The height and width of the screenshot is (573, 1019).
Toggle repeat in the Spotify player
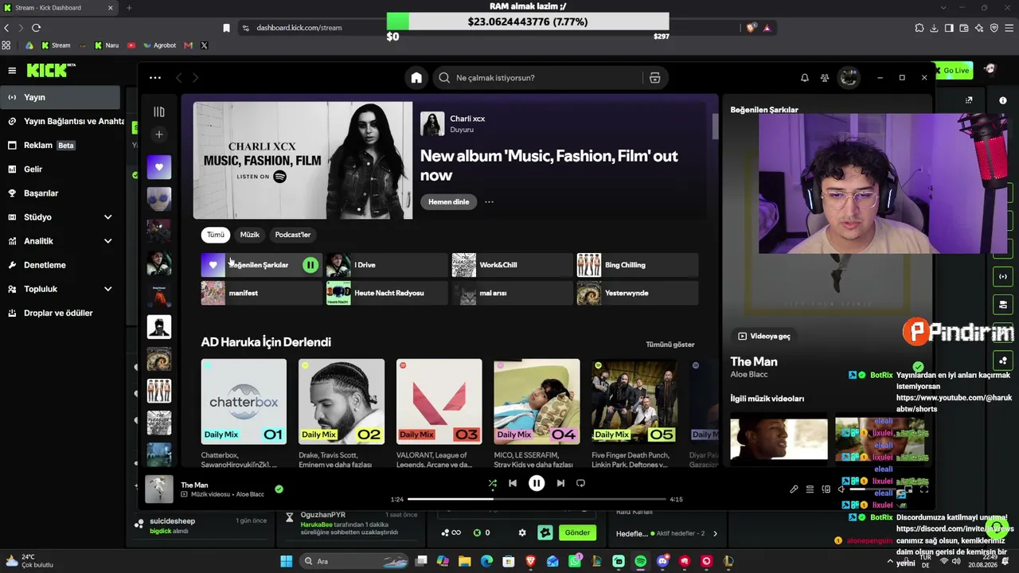[x=580, y=483]
